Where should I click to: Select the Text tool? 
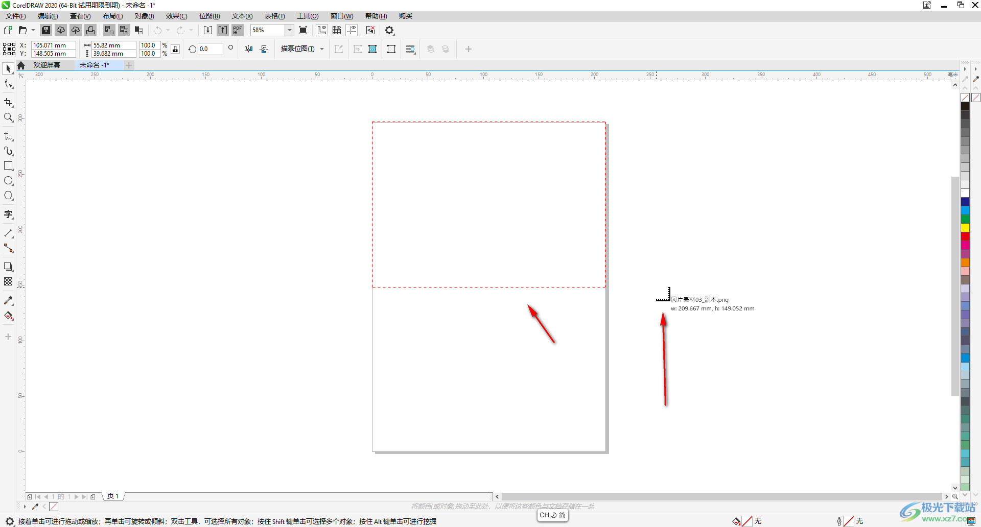[x=8, y=214]
